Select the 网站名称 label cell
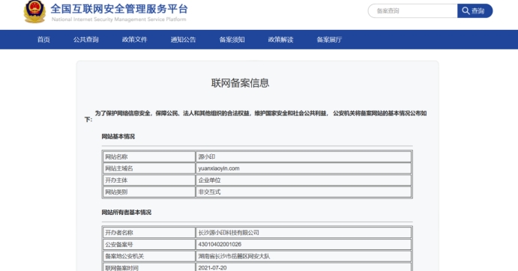Screen dimensions: 518x271 click(x=149, y=156)
